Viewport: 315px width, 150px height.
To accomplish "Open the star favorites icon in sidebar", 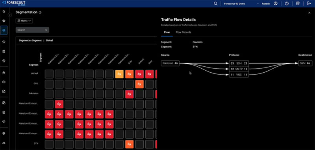I will pyautogui.click(x=4, y=11).
